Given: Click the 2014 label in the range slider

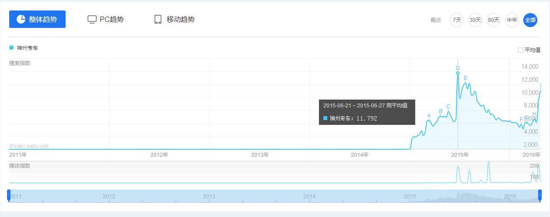Looking at the screenshot, I should (x=309, y=196).
